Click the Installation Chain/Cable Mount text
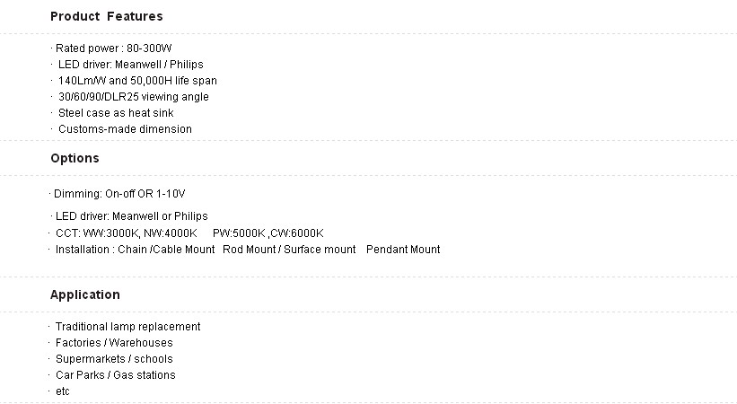The image size is (737, 404). pos(135,250)
